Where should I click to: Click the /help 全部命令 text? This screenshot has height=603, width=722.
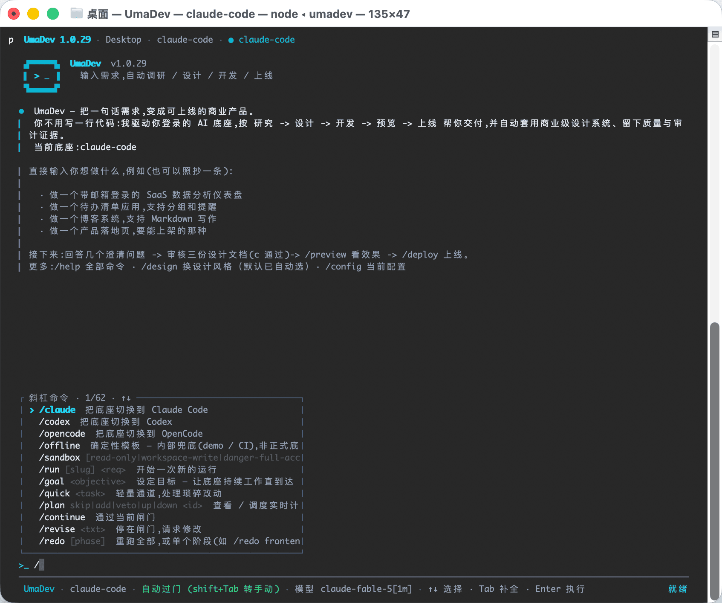(90, 267)
